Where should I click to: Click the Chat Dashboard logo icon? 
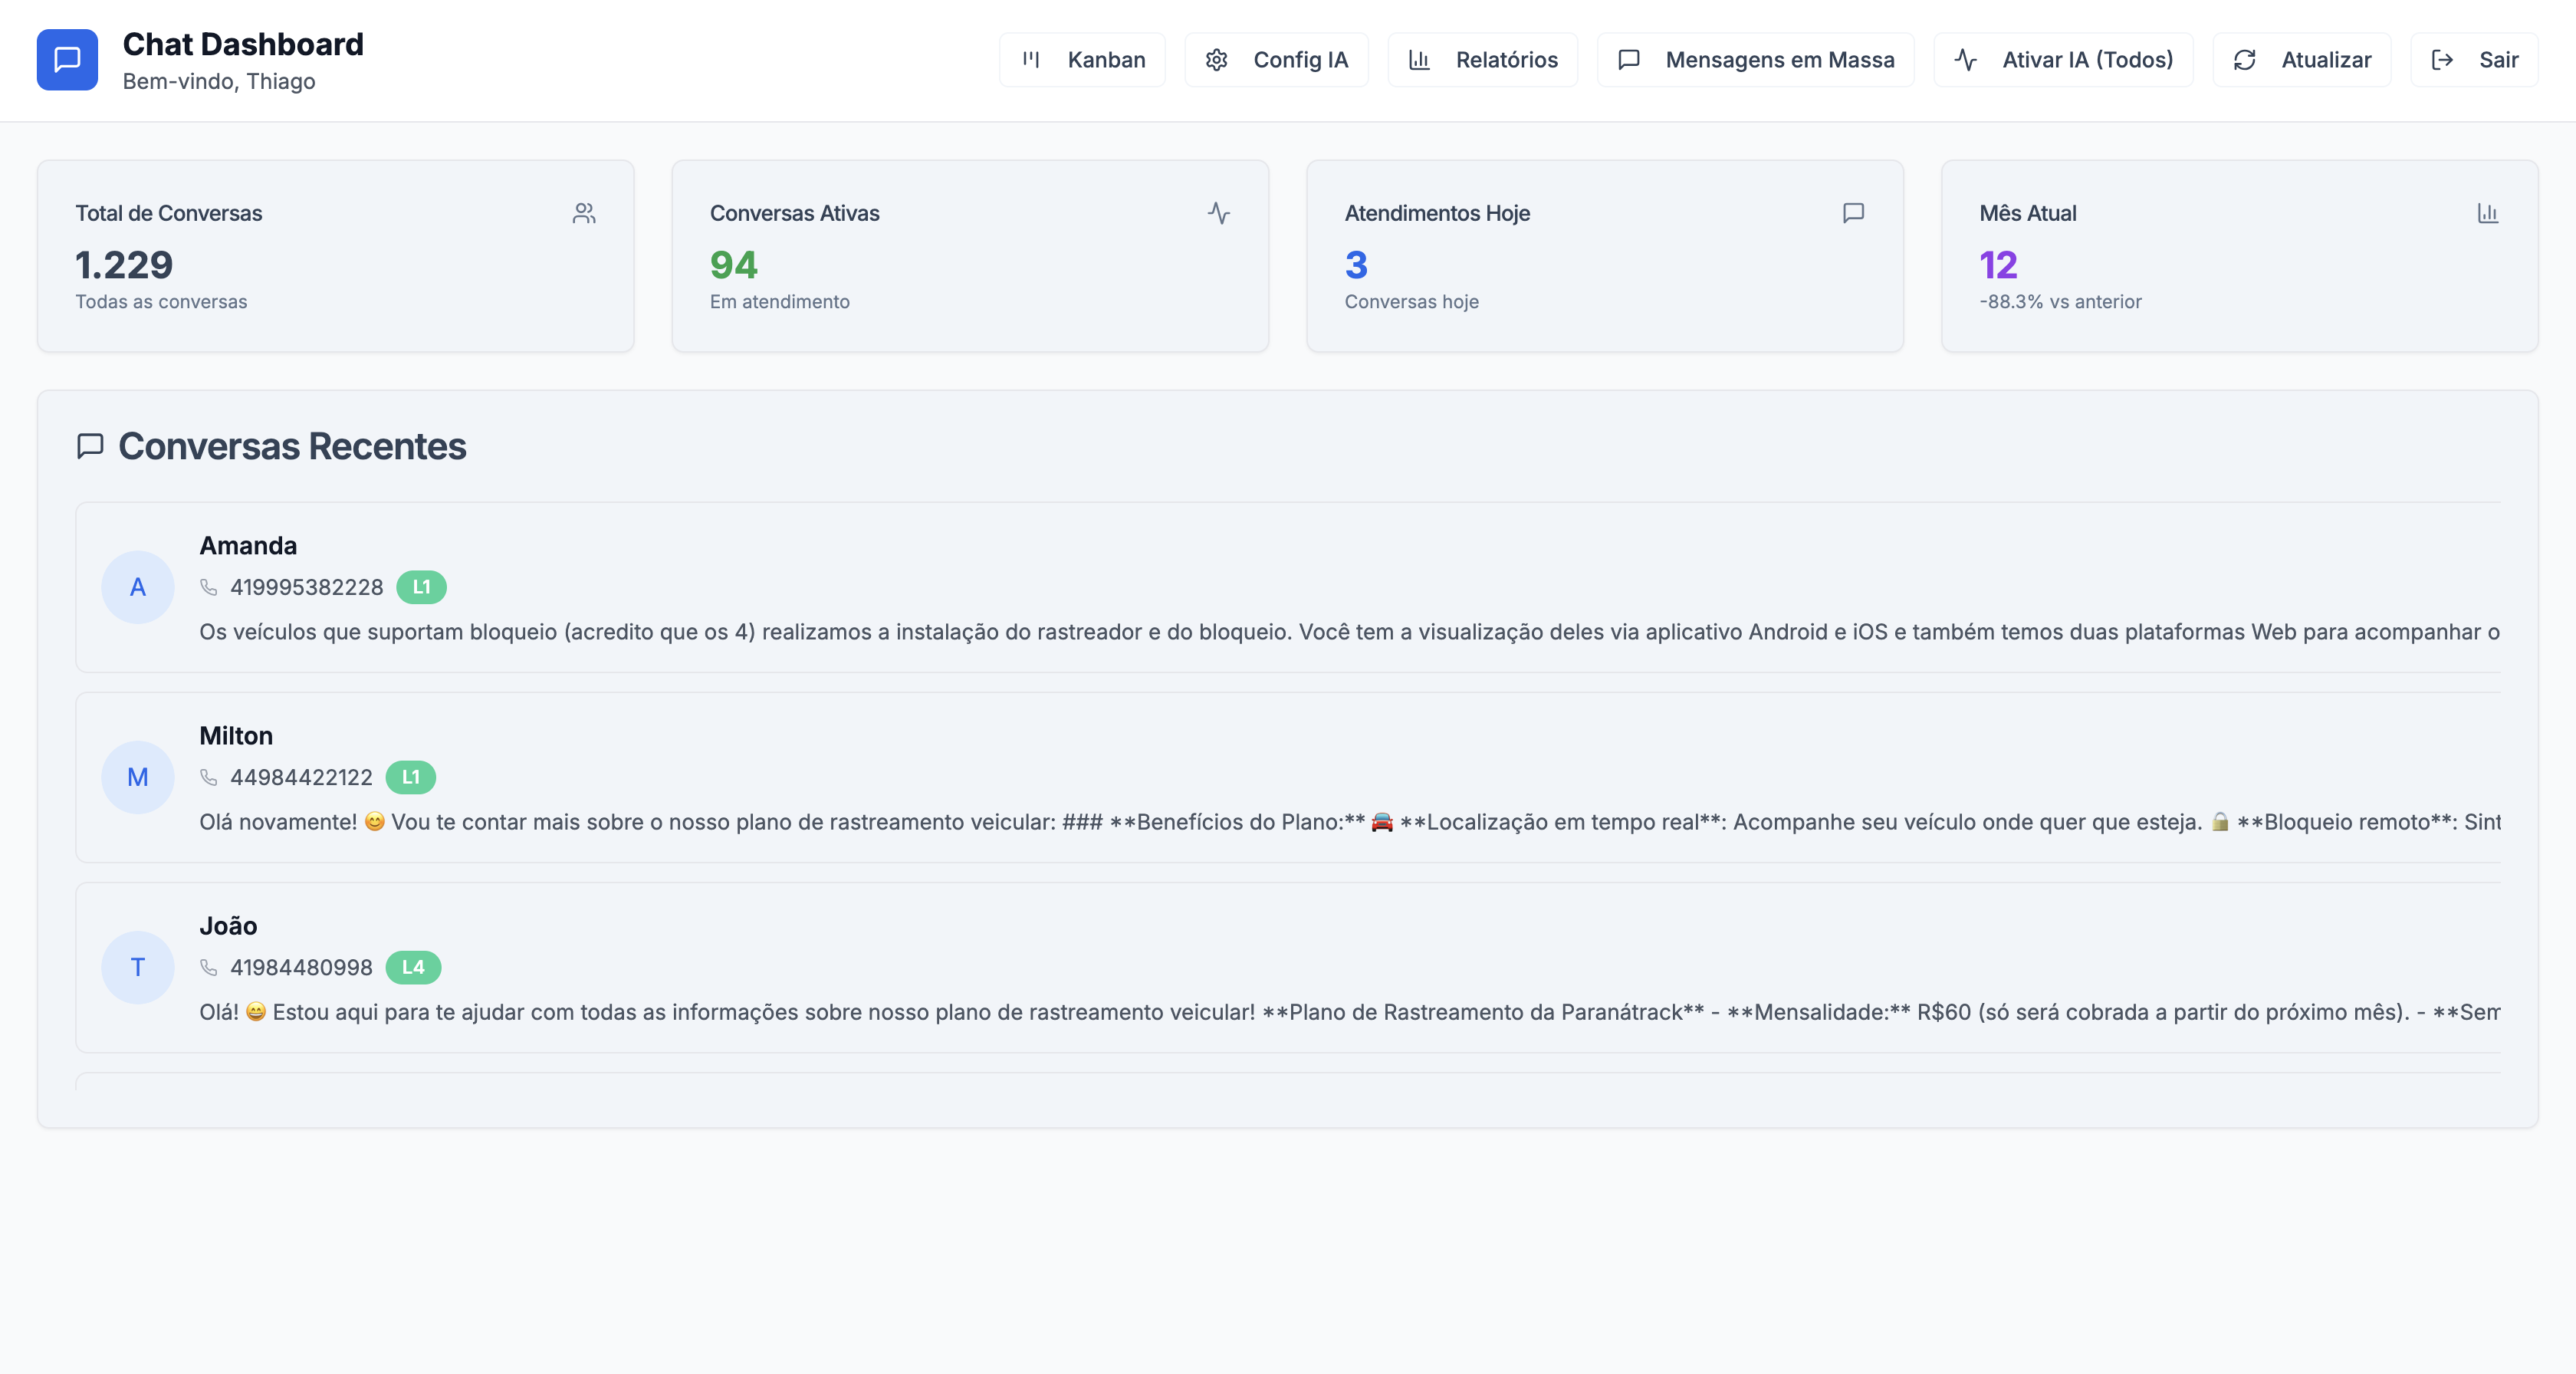click(x=67, y=59)
